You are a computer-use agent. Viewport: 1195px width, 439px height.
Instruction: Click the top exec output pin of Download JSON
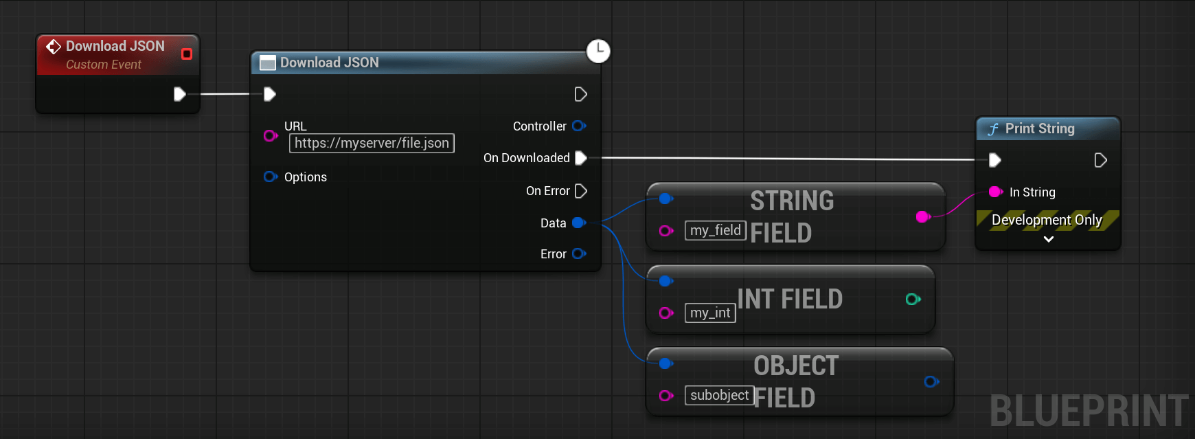[x=581, y=94]
